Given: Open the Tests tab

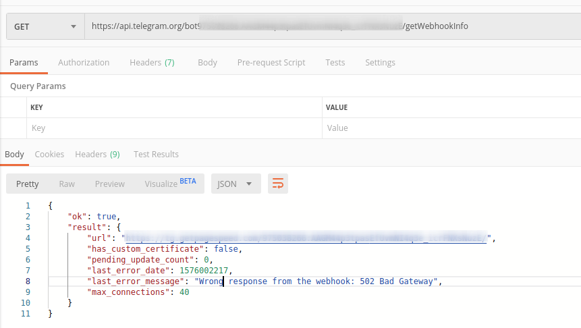Looking at the screenshot, I should [x=335, y=62].
